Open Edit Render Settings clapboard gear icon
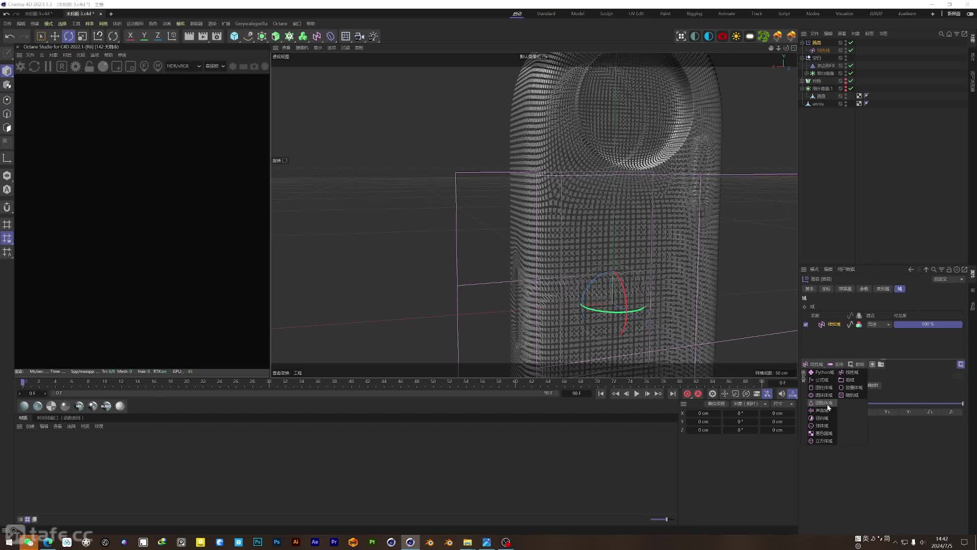 [217, 36]
